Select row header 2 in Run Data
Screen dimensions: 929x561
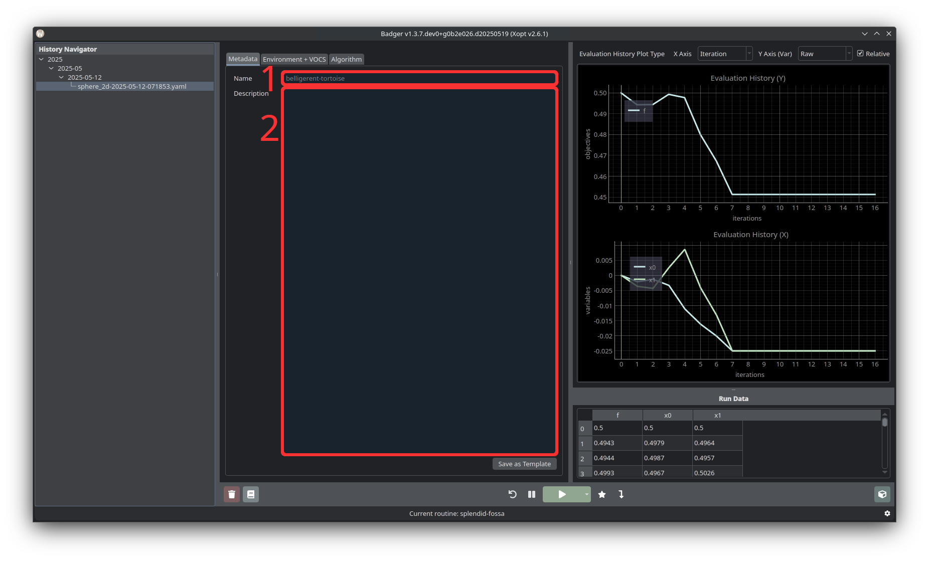[584, 458]
